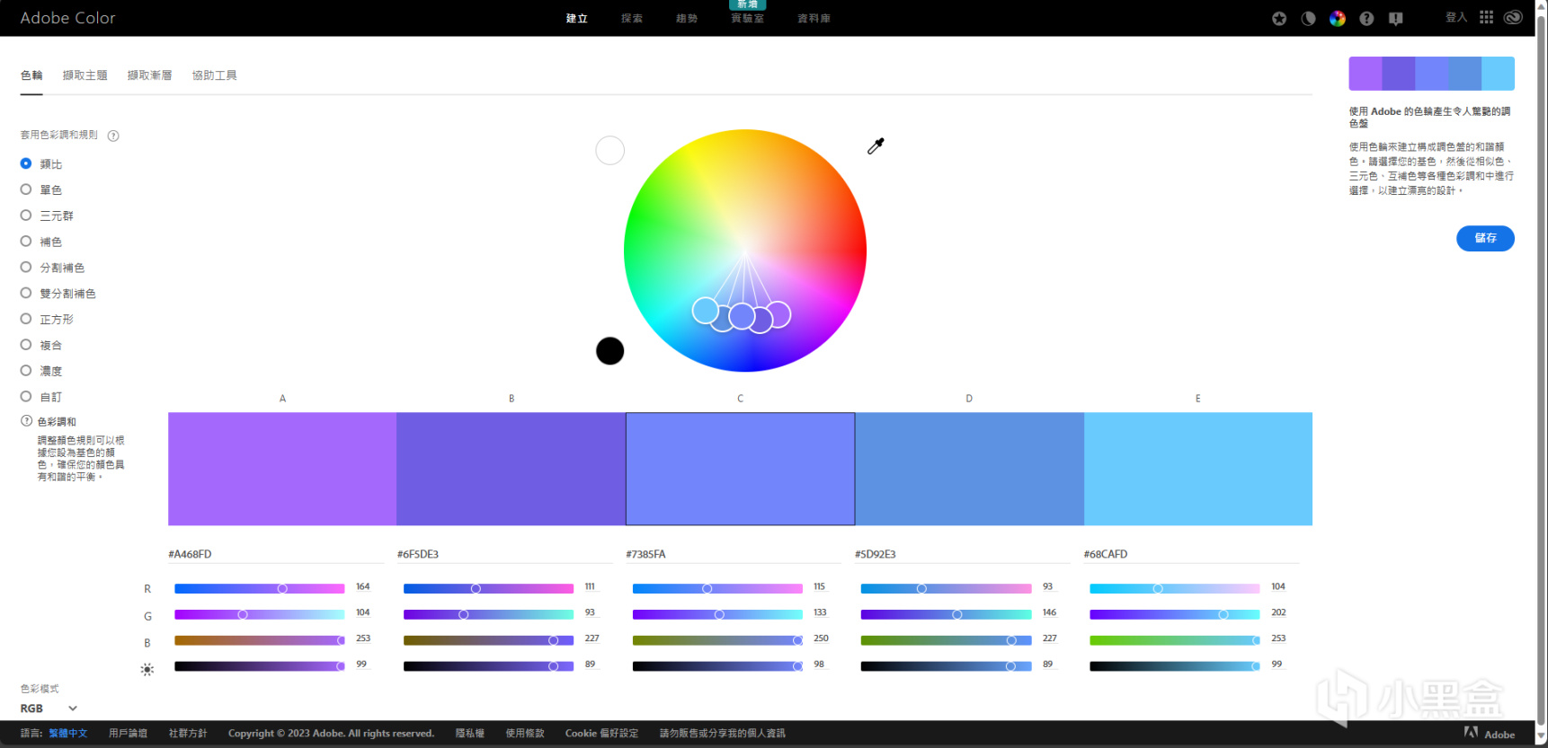Click the B slider for color E

1175,640
